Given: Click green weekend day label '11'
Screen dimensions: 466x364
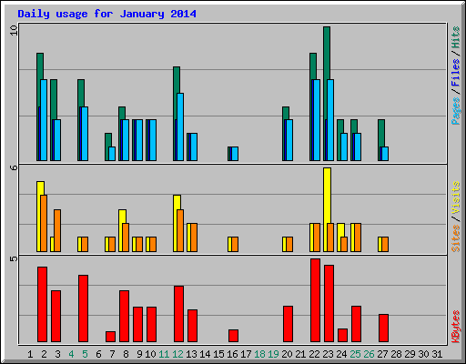Looking at the screenshot, I should coord(164,354).
